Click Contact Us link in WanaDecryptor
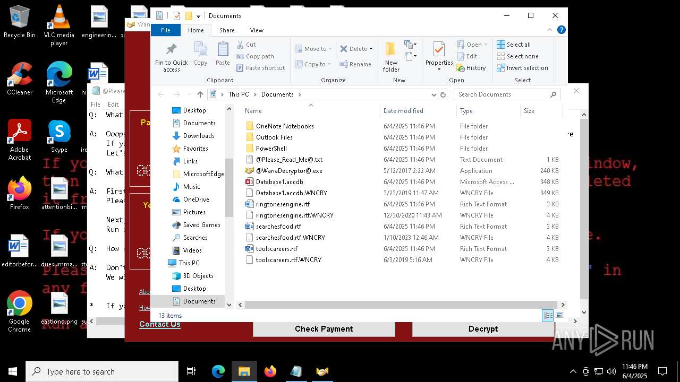The image size is (680, 382). [x=159, y=324]
